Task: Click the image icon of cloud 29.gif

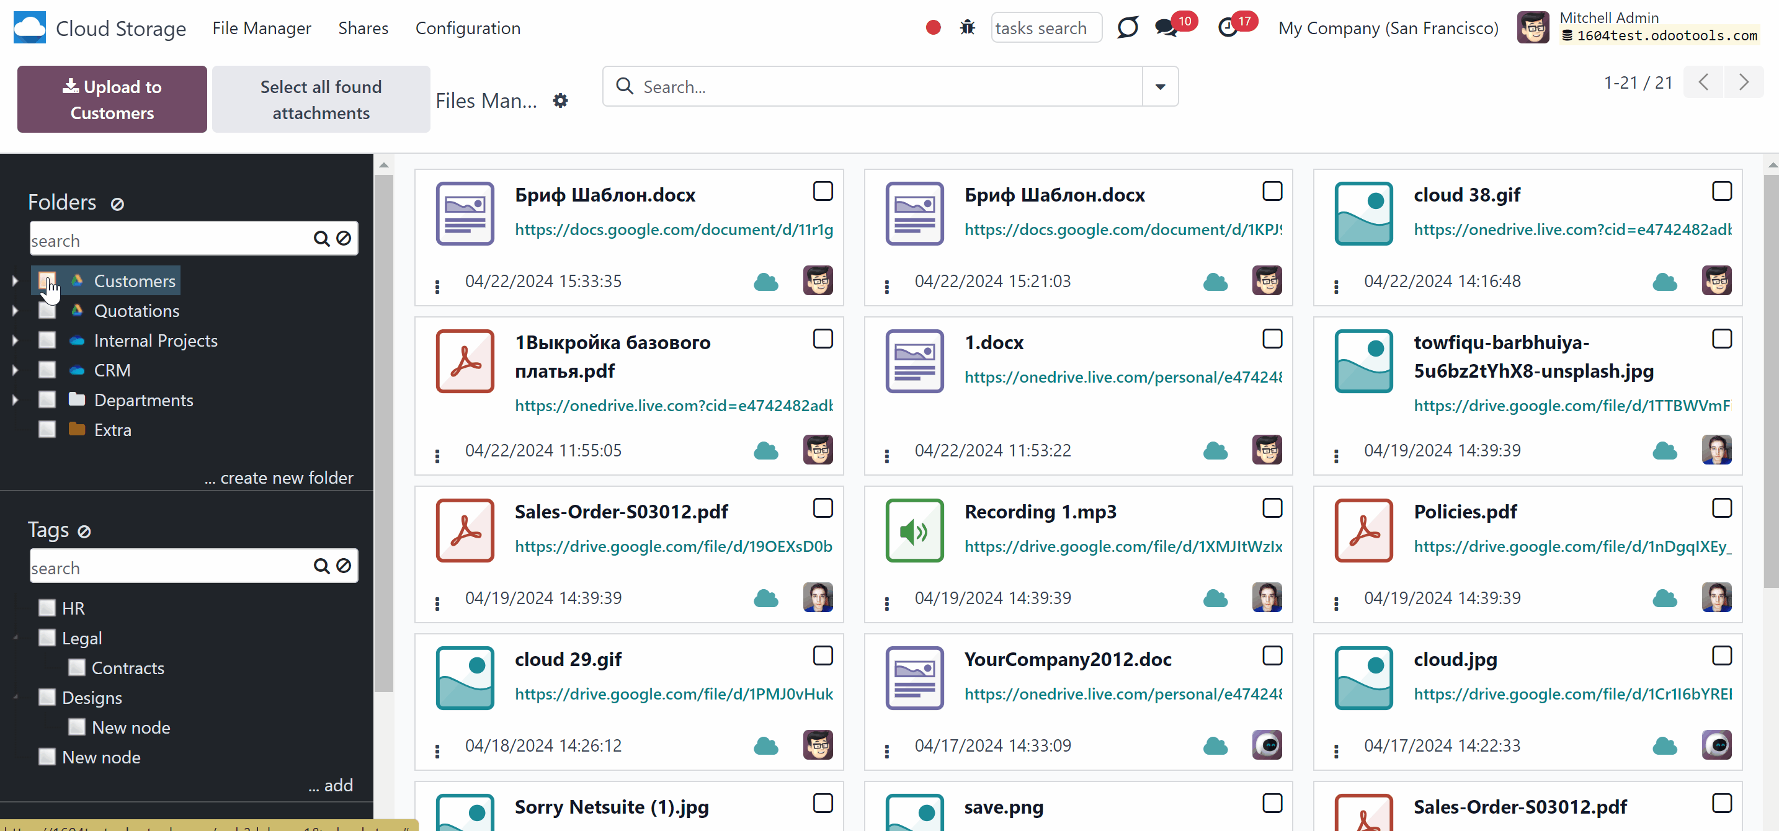Action: click(465, 678)
